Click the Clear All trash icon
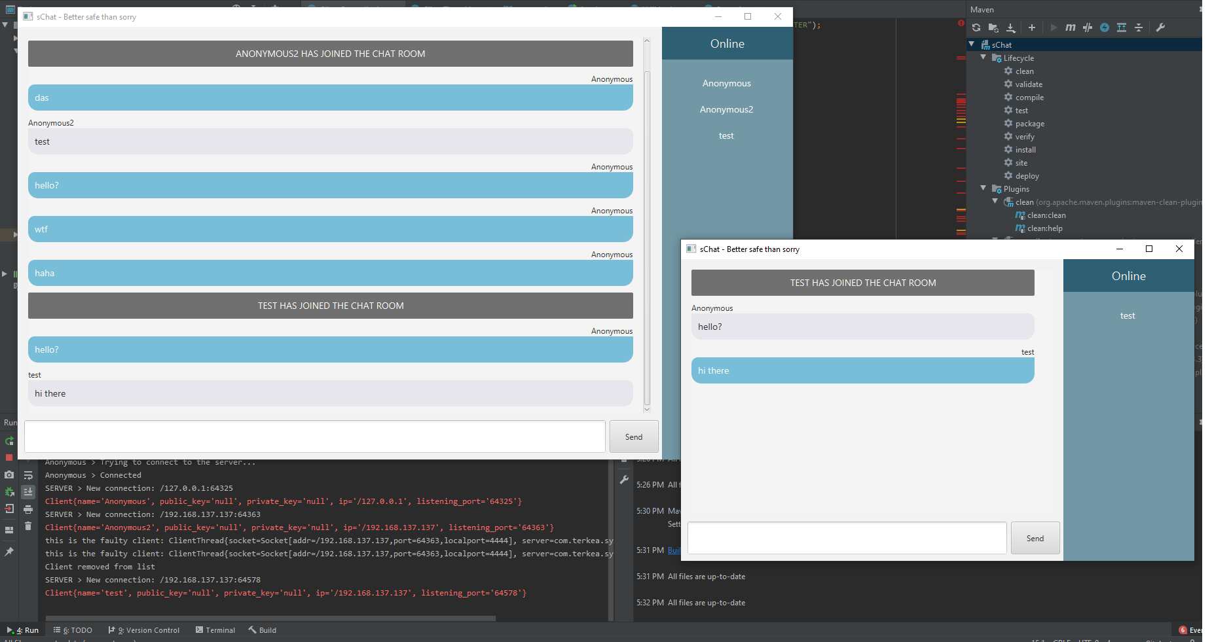 click(28, 526)
